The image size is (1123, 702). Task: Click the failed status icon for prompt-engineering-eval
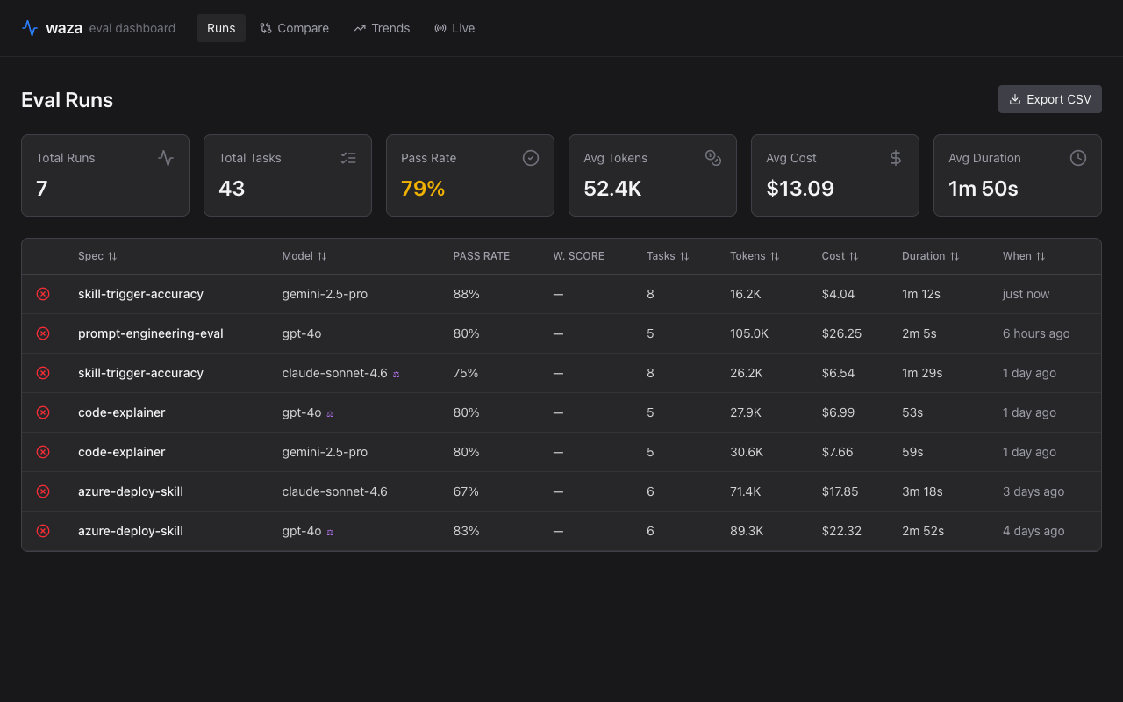pos(43,333)
